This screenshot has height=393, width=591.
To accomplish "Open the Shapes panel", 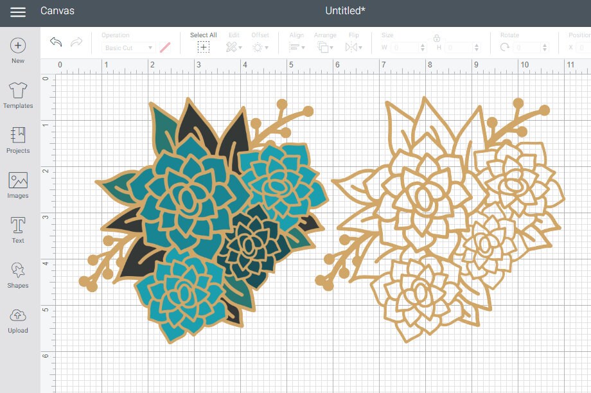I will tap(17, 275).
